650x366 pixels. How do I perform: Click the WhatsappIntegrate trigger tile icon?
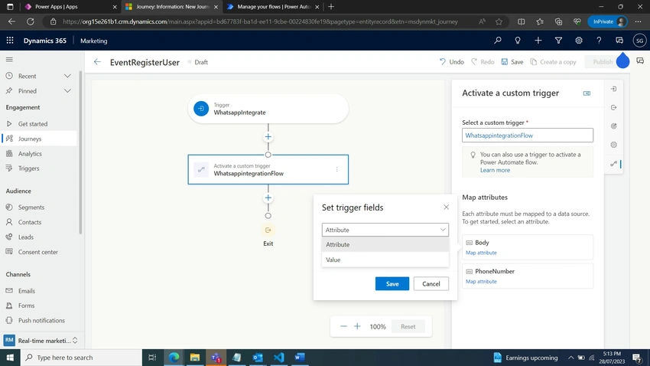(201, 109)
